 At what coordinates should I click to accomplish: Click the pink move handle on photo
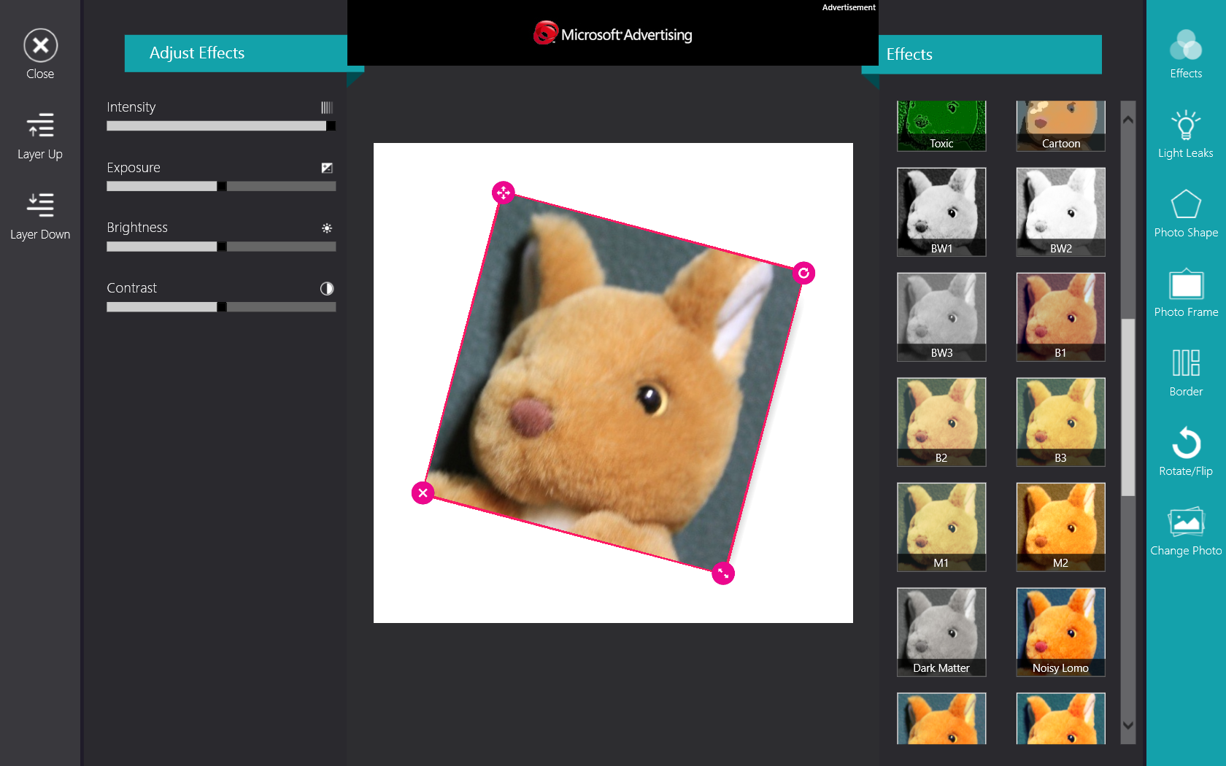point(504,193)
